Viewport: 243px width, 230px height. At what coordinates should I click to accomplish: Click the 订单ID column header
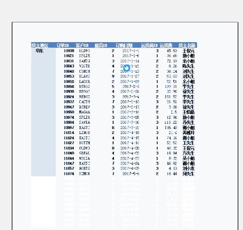coord(63,45)
